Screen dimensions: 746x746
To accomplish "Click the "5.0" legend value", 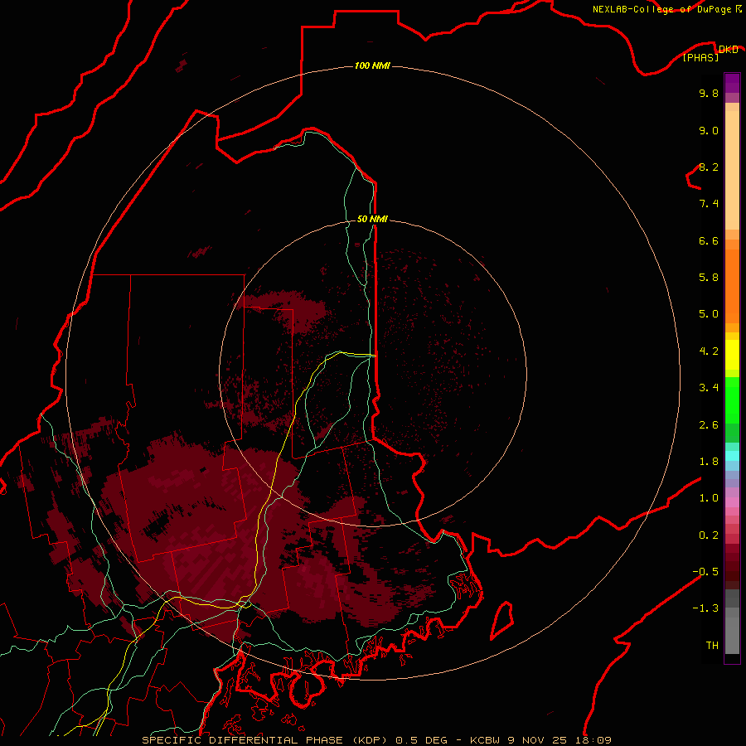I will pos(709,314).
